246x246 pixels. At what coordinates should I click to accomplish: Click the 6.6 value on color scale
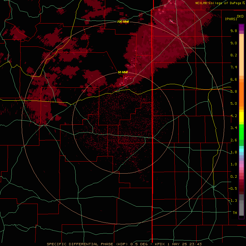234,79
